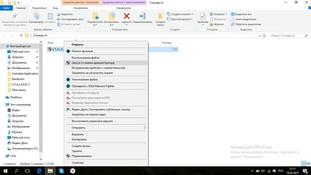Open S.T.A.L.K.E.R. 2 folder in sidebar

click(21, 84)
